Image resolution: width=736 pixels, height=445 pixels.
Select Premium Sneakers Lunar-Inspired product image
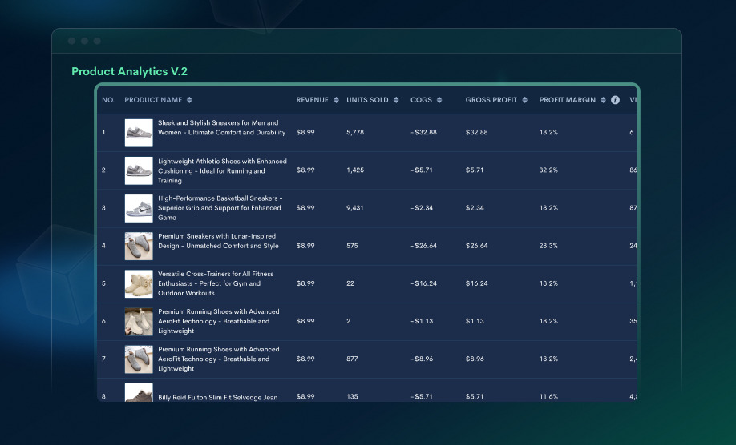tap(139, 246)
